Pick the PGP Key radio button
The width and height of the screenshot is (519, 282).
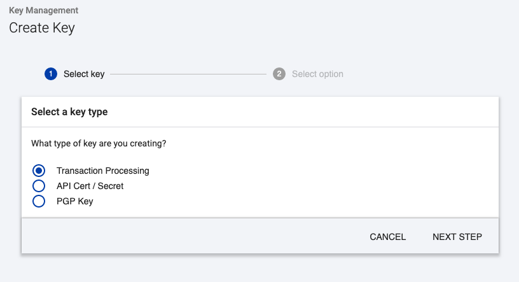point(39,201)
